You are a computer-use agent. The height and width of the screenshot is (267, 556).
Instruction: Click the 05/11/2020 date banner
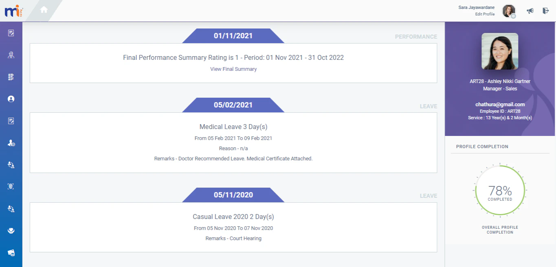[233, 195]
